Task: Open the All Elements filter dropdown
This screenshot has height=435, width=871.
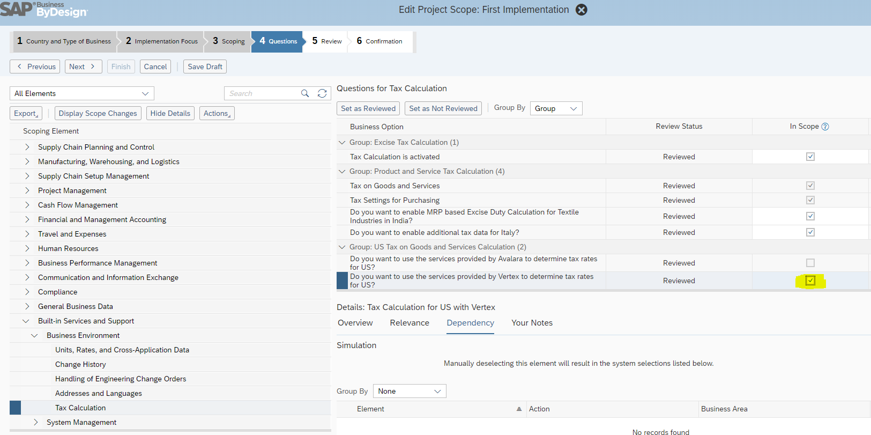Action: tap(81, 93)
